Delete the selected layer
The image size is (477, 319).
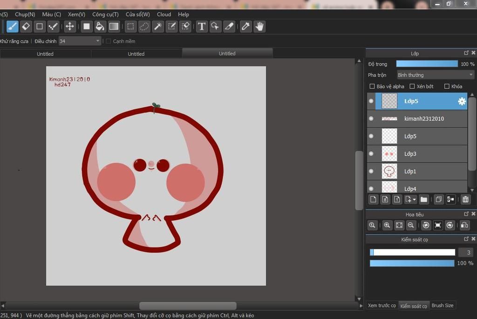[x=465, y=199]
